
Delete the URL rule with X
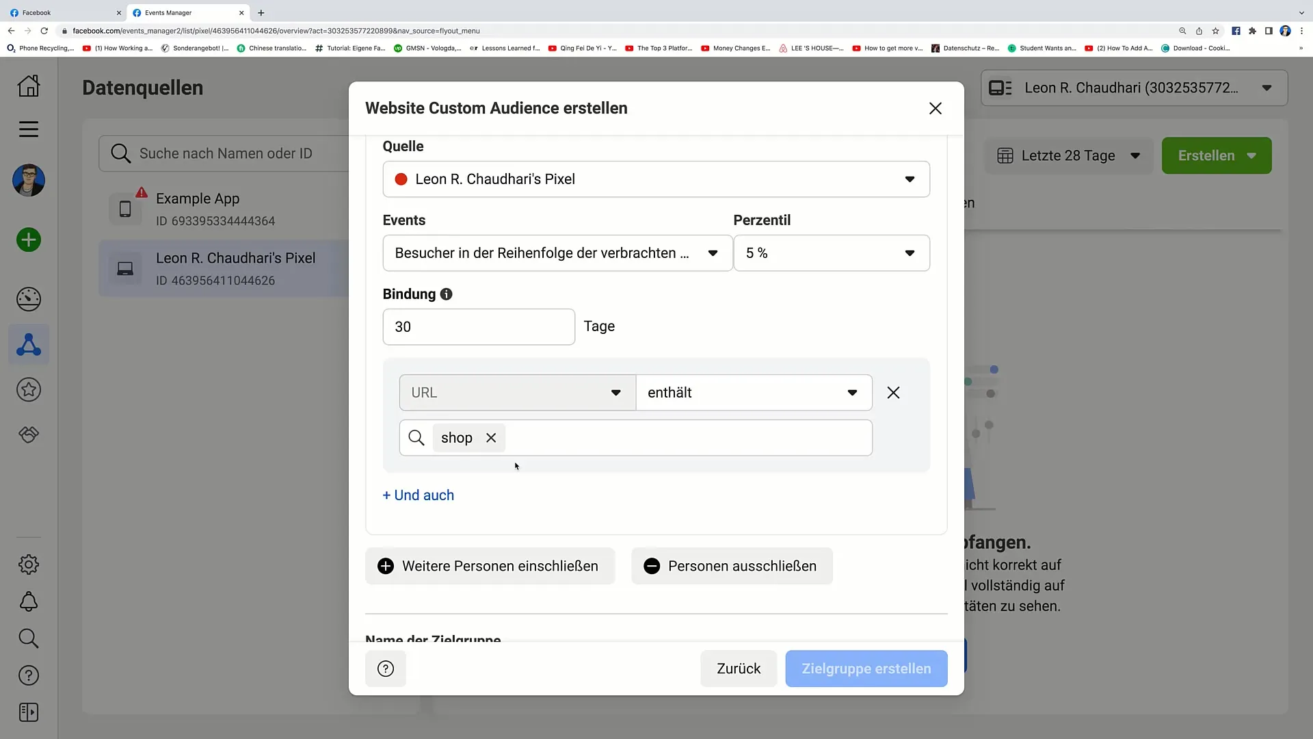pyautogui.click(x=893, y=393)
